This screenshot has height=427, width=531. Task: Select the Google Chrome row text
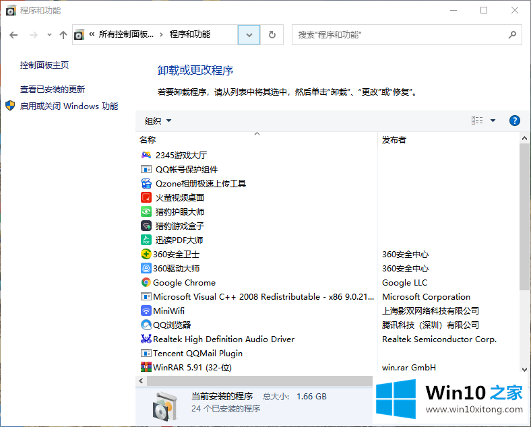[x=184, y=282]
